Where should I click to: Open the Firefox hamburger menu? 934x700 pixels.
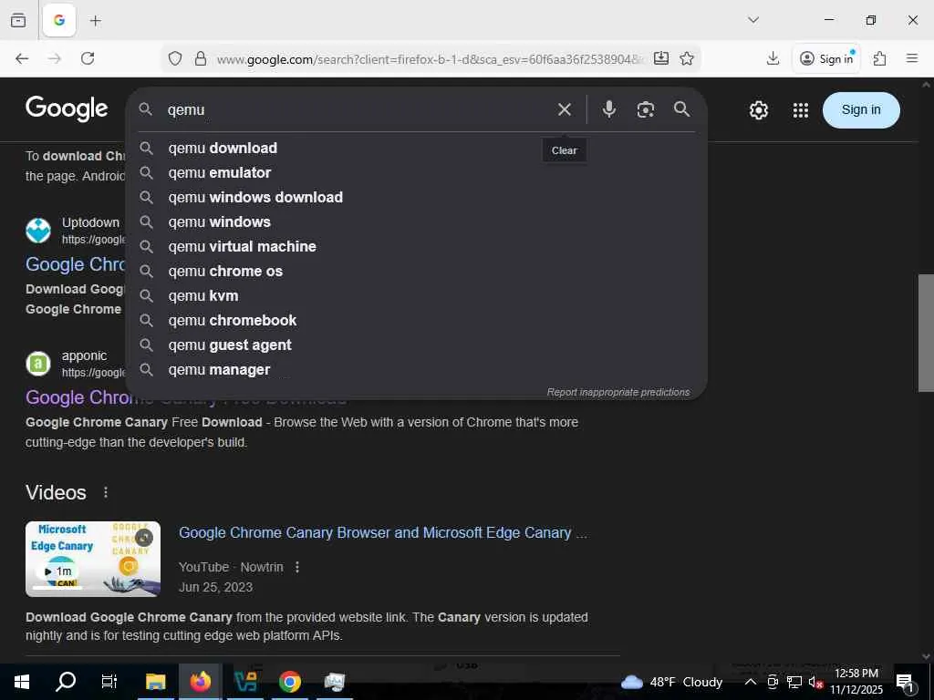(912, 58)
